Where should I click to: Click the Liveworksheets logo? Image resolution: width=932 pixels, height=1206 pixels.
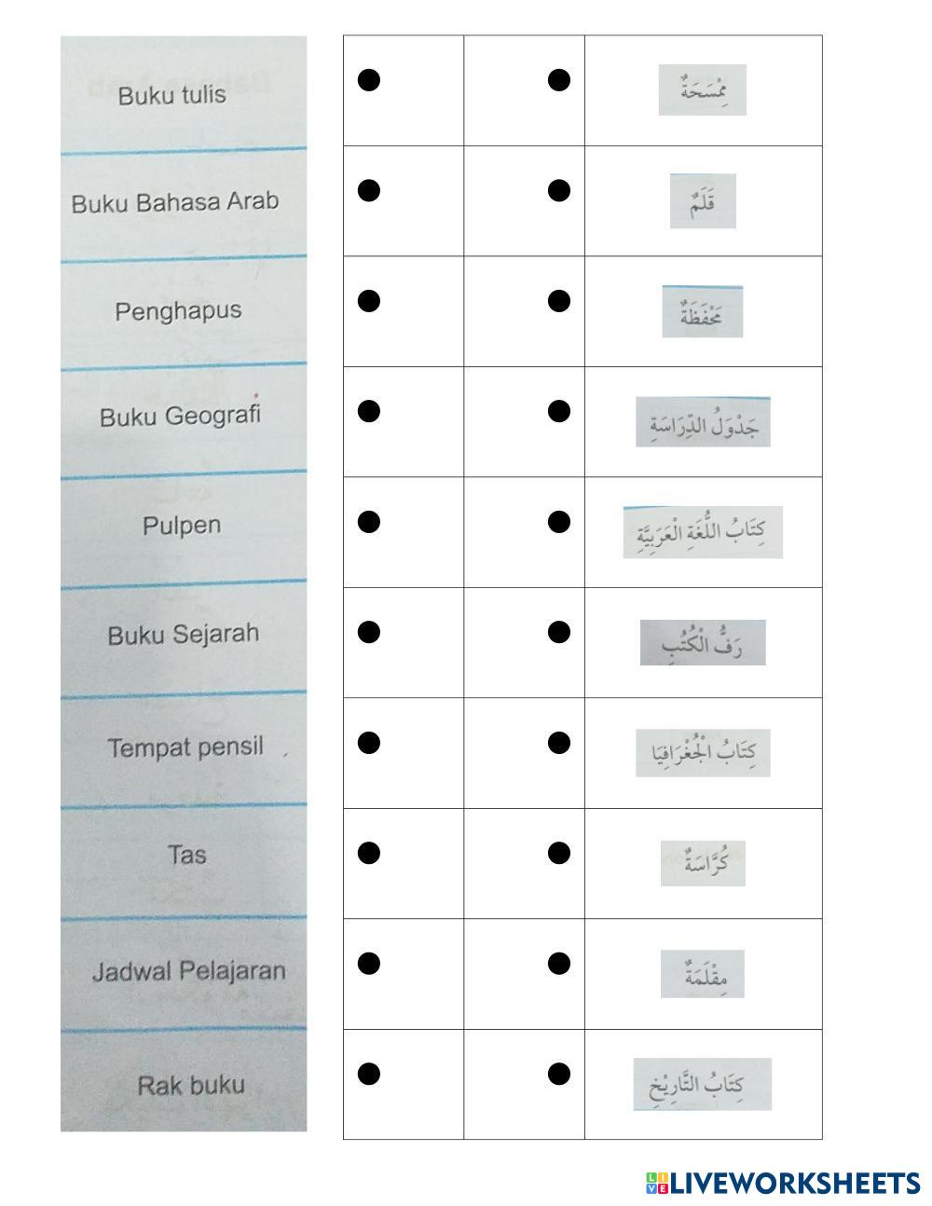click(x=782, y=1183)
